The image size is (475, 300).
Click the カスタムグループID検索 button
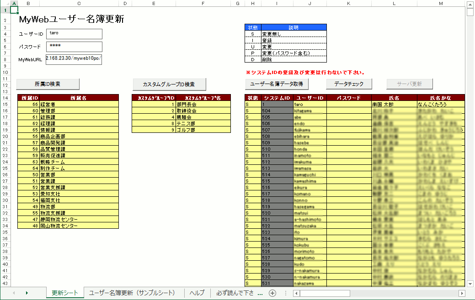tap(169, 84)
